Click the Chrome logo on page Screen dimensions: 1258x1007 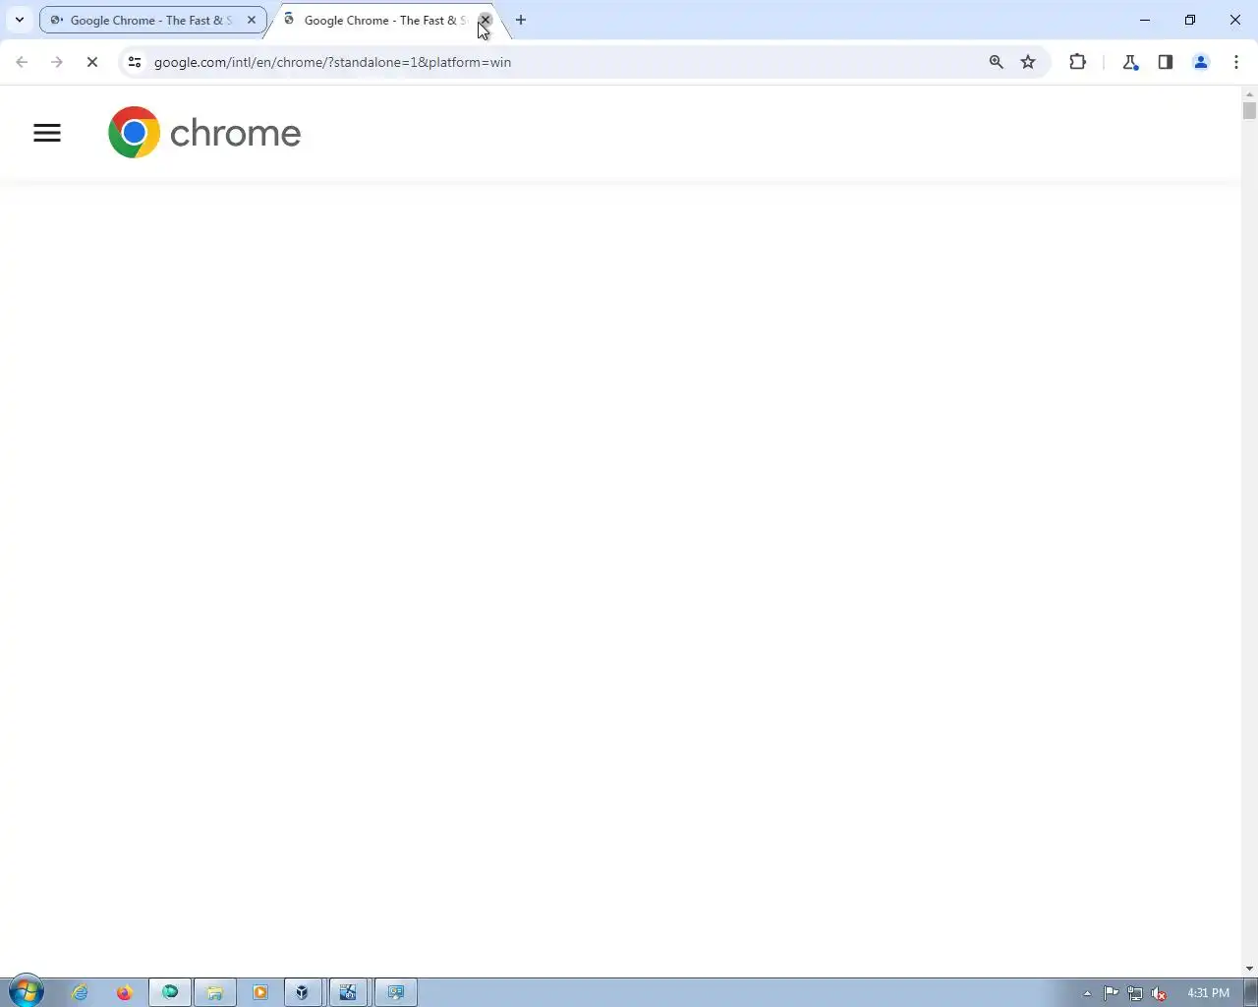click(x=204, y=133)
